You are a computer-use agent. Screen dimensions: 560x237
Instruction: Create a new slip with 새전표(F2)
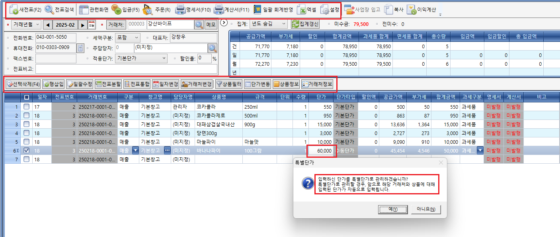coord(25,9)
